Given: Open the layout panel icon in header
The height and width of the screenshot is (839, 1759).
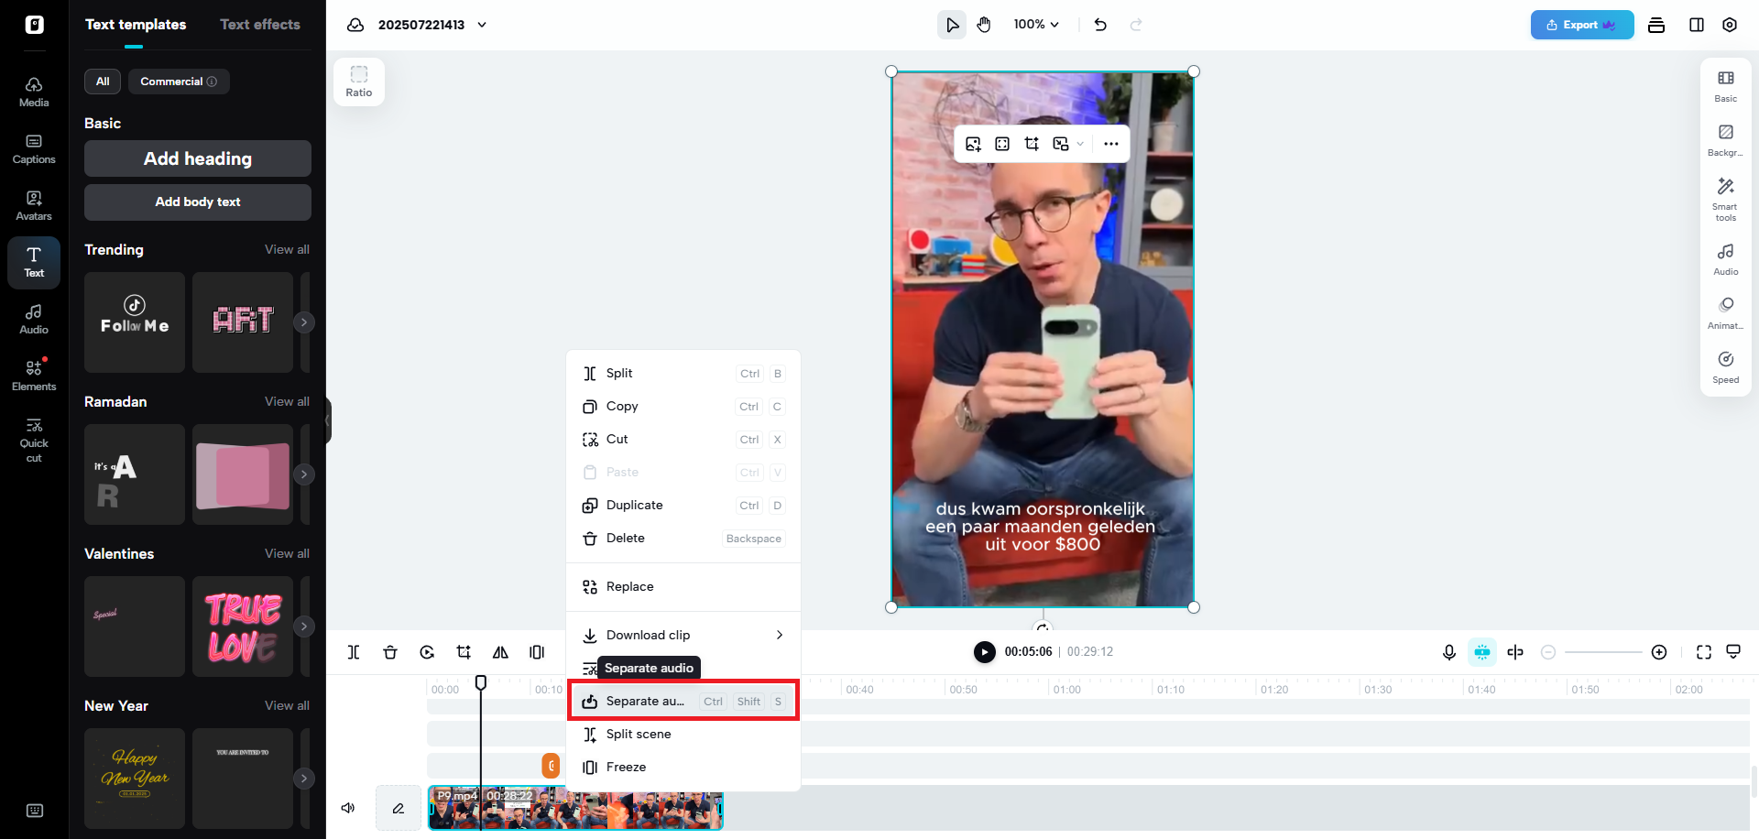Looking at the screenshot, I should [x=1697, y=25].
